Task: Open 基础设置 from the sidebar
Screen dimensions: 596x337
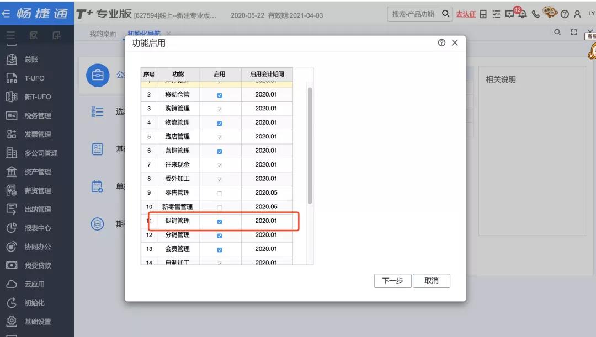Action: [37, 322]
